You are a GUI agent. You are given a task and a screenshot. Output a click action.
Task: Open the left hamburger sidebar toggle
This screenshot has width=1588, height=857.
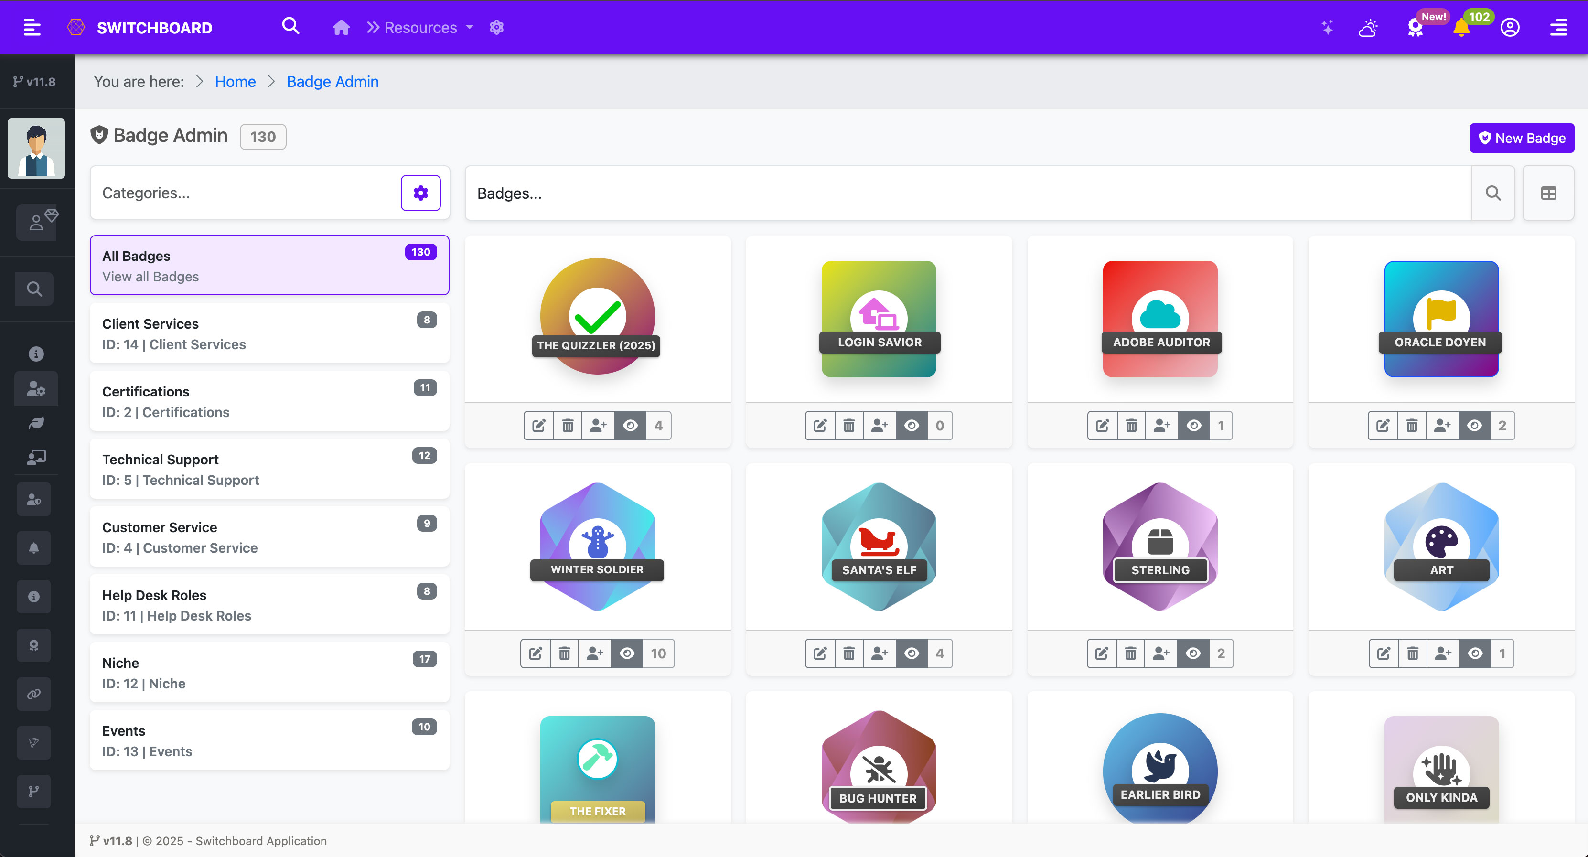click(x=32, y=28)
